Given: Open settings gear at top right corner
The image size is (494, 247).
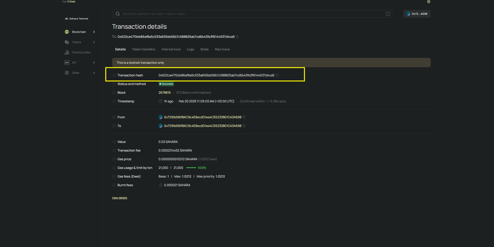Looking at the screenshot, I should pyautogui.click(x=429, y=2).
